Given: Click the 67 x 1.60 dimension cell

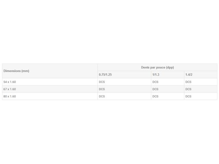Looking at the screenshot, I should click(x=10, y=89).
